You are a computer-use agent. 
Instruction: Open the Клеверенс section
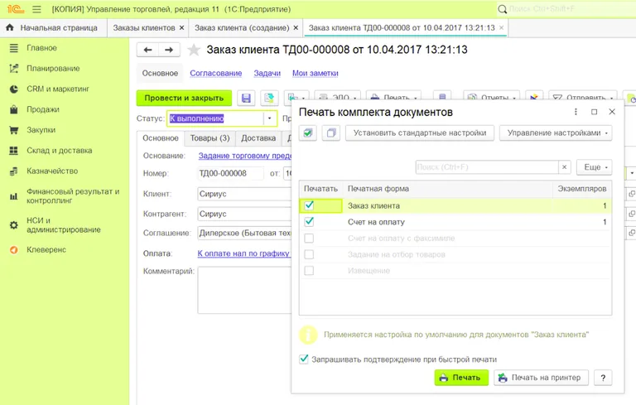click(46, 249)
